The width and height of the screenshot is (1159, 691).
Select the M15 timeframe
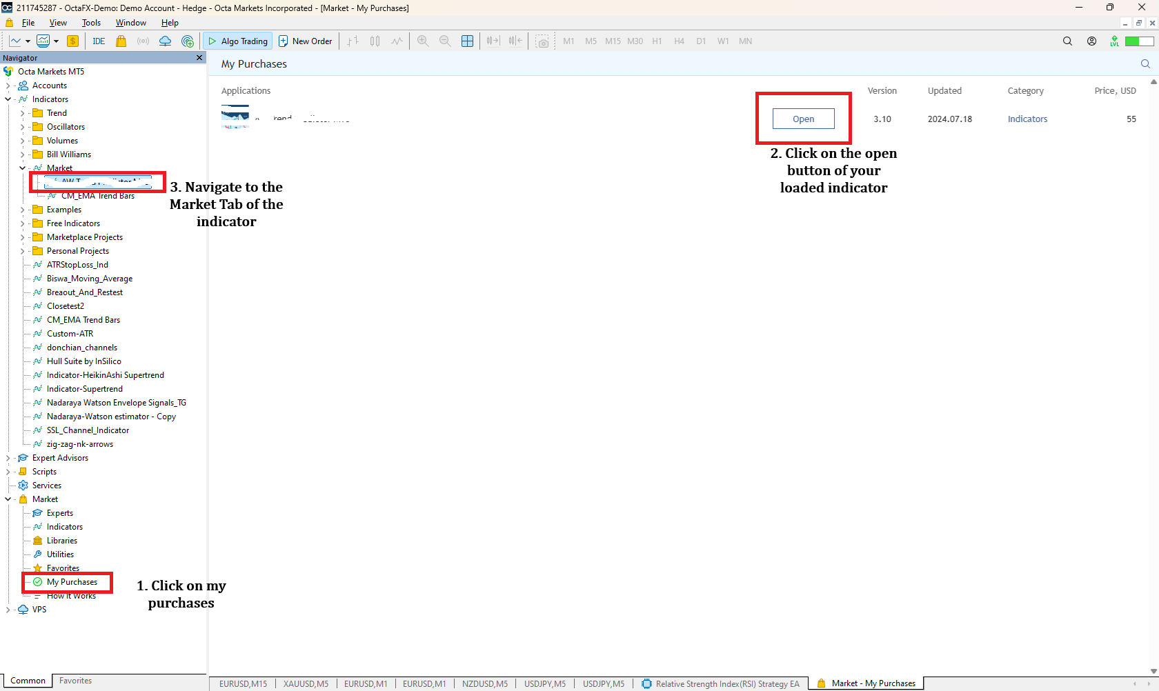(613, 41)
